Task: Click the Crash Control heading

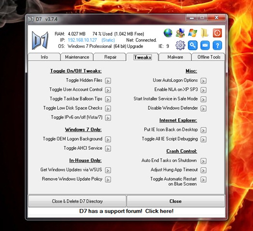Action: pos(182,151)
